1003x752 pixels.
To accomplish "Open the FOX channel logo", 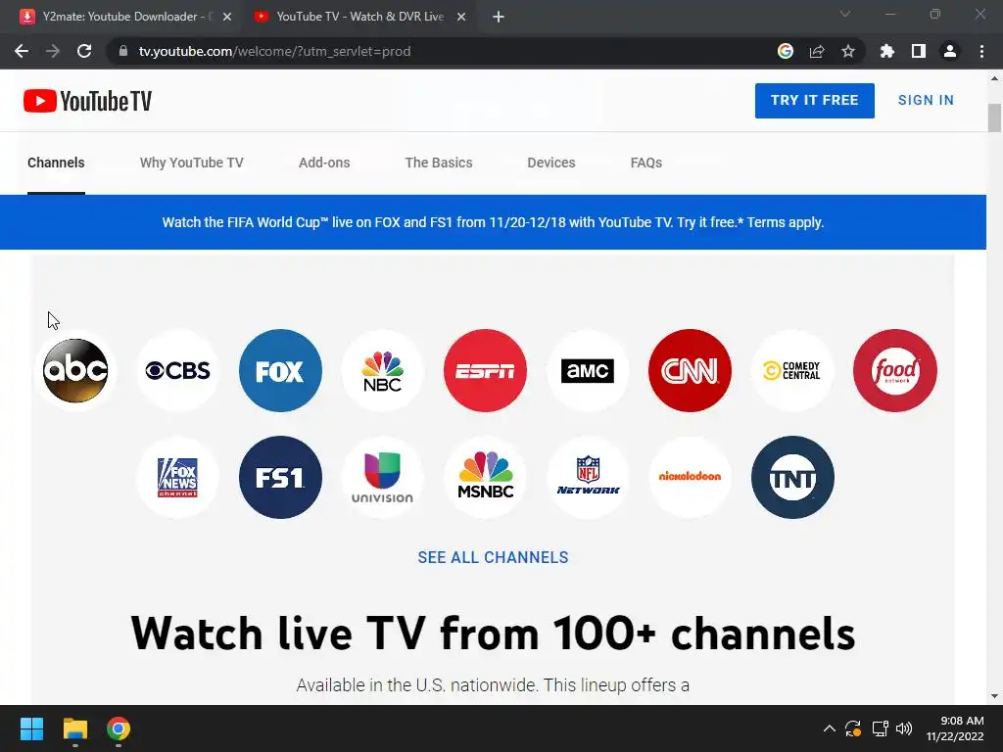I will tap(280, 371).
